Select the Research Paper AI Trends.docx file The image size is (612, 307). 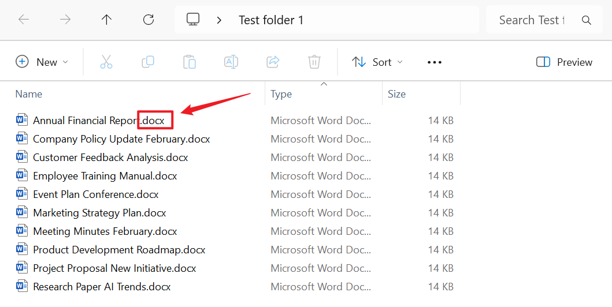click(102, 287)
